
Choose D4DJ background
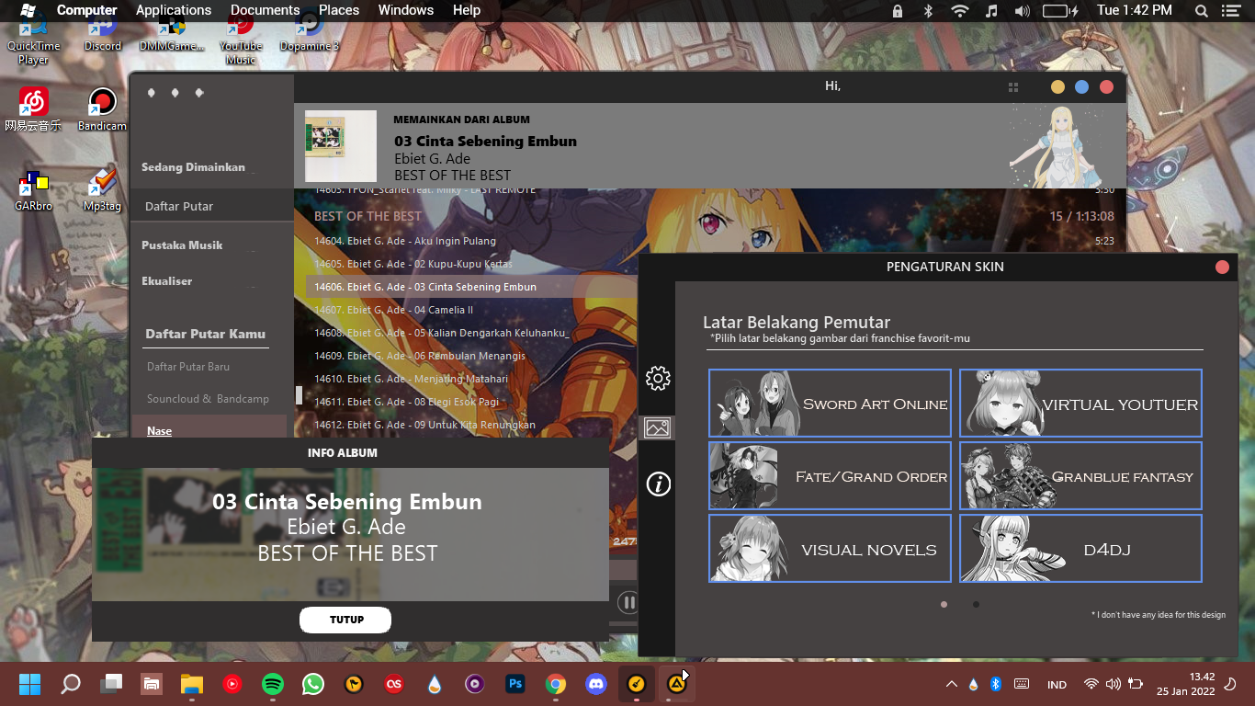[1080, 548]
